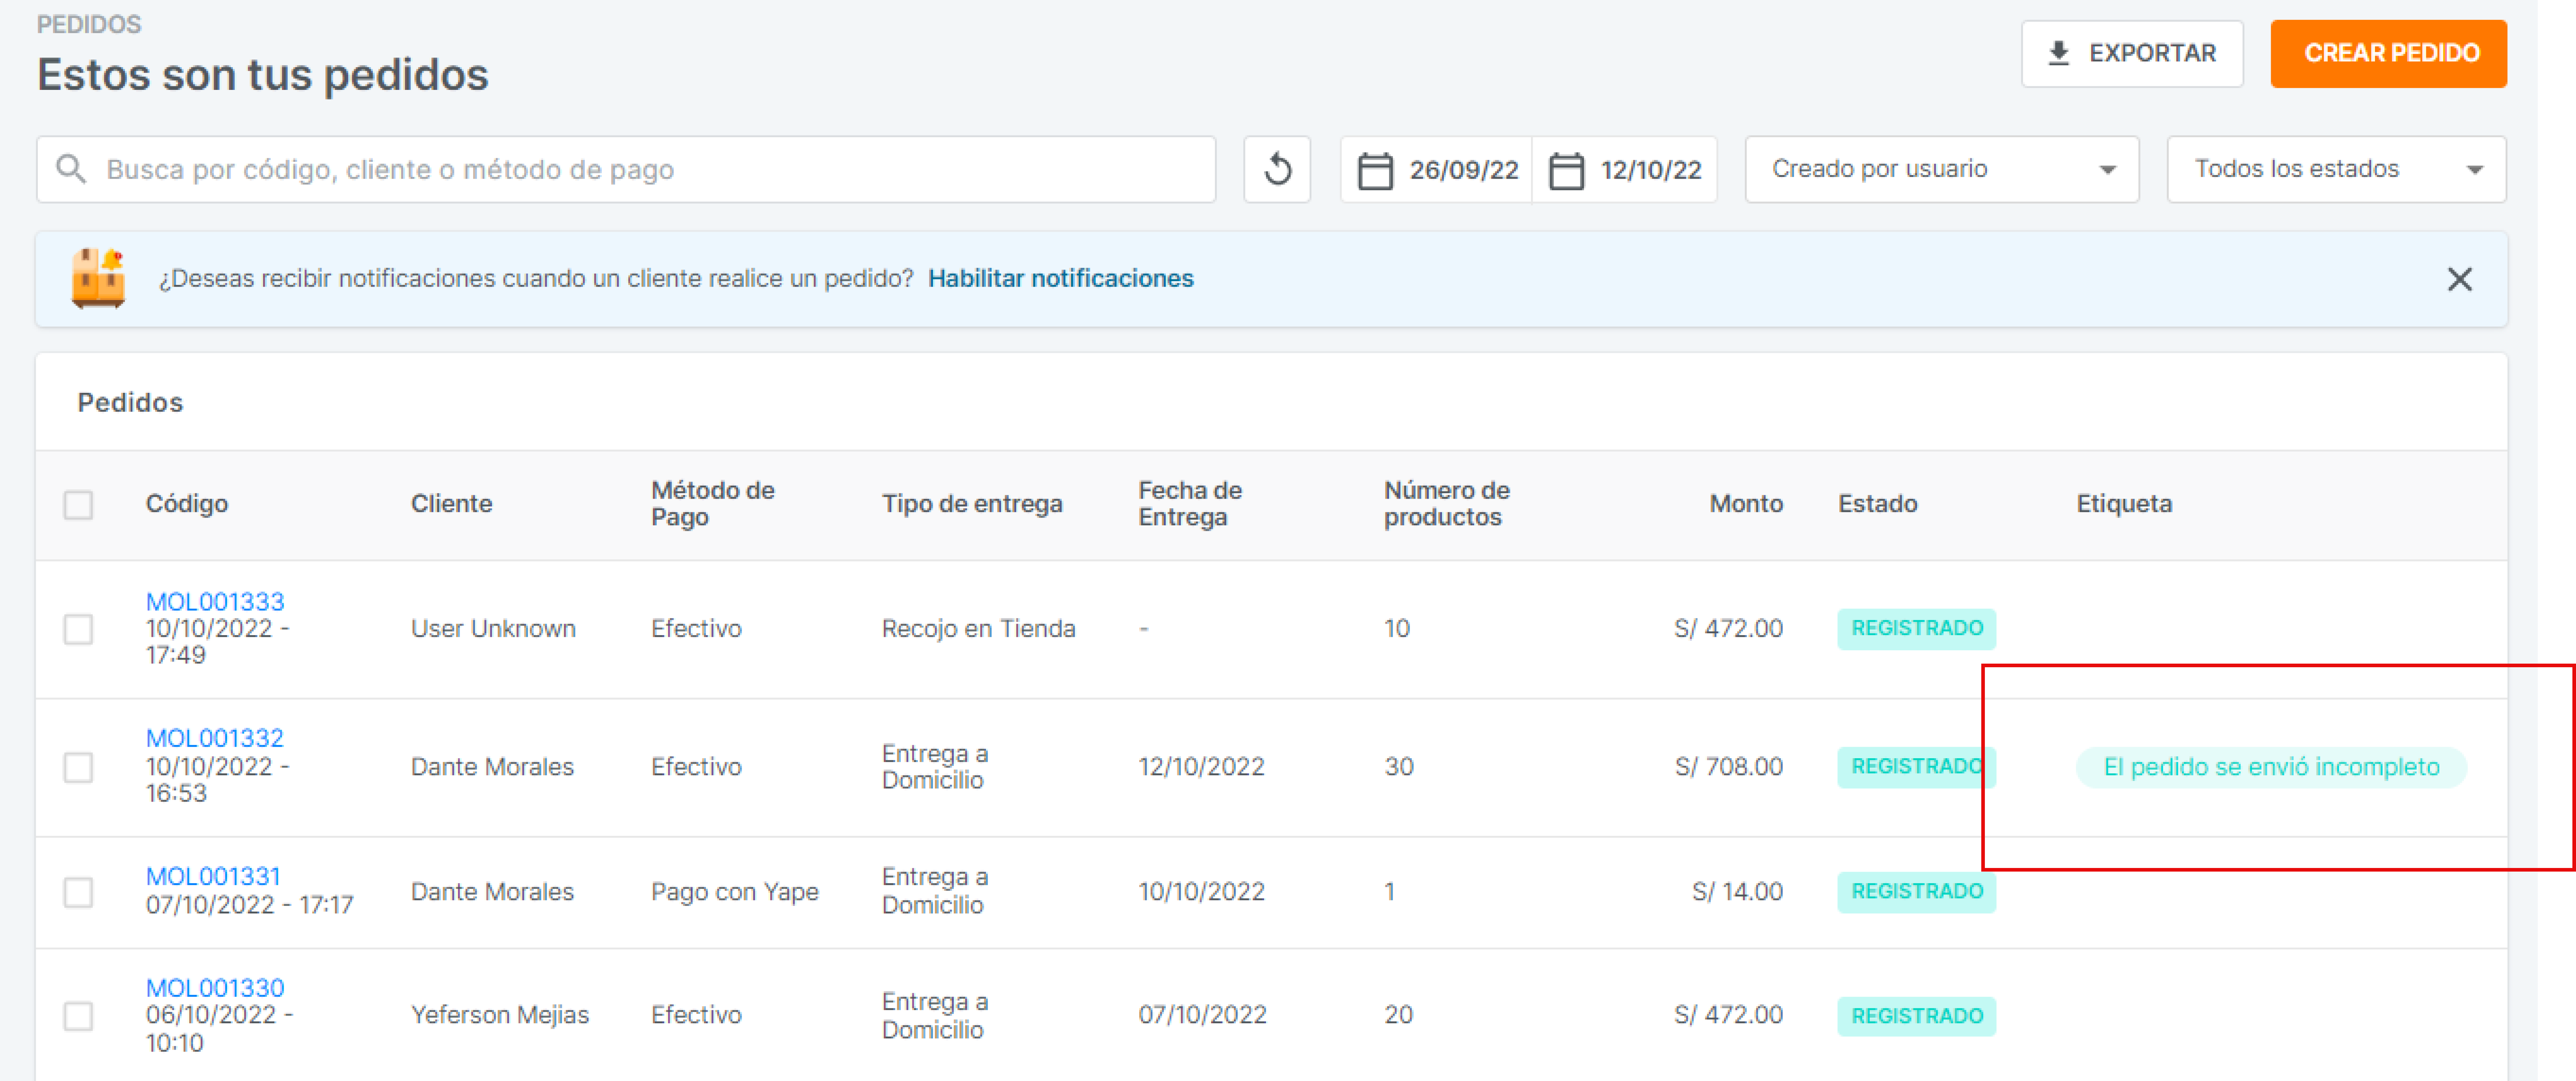This screenshot has height=1081, width=2576.
Task: Click the refresh orders icon
Action: (1277, 169)
